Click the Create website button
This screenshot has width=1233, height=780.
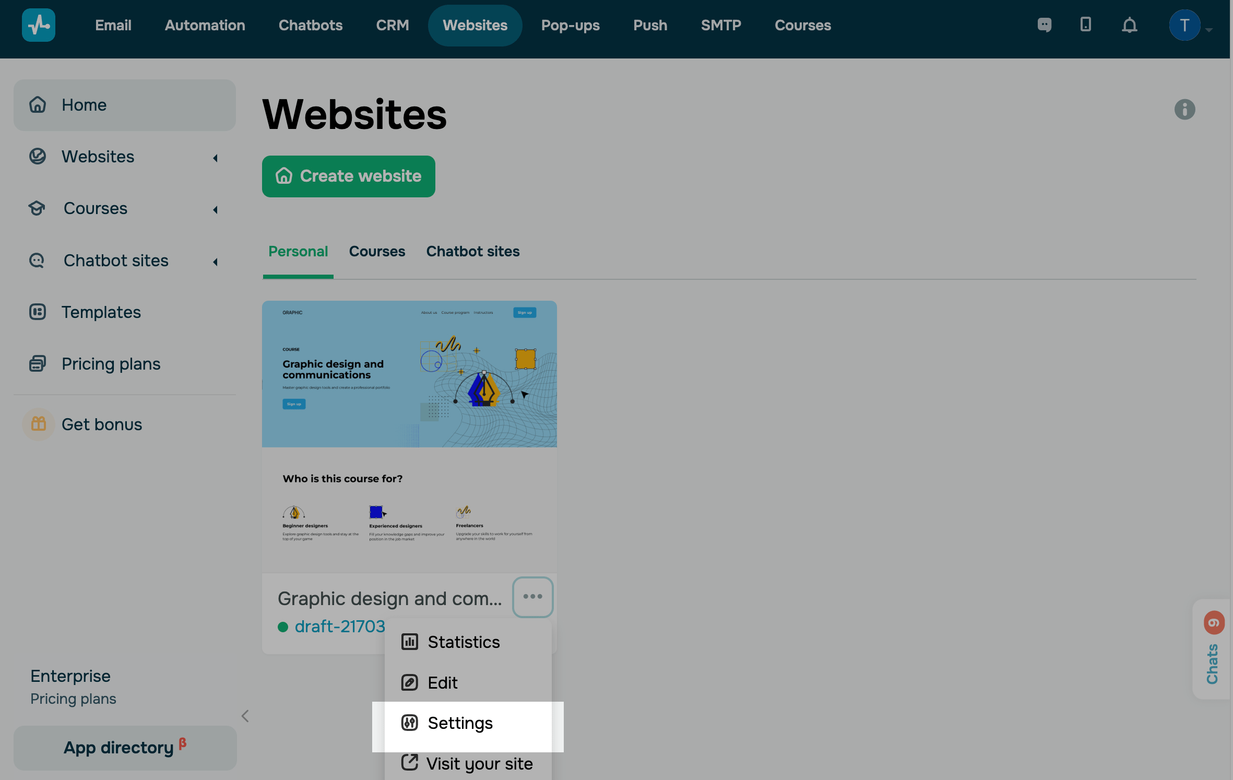pyautogui.click(x=349, y=176)
